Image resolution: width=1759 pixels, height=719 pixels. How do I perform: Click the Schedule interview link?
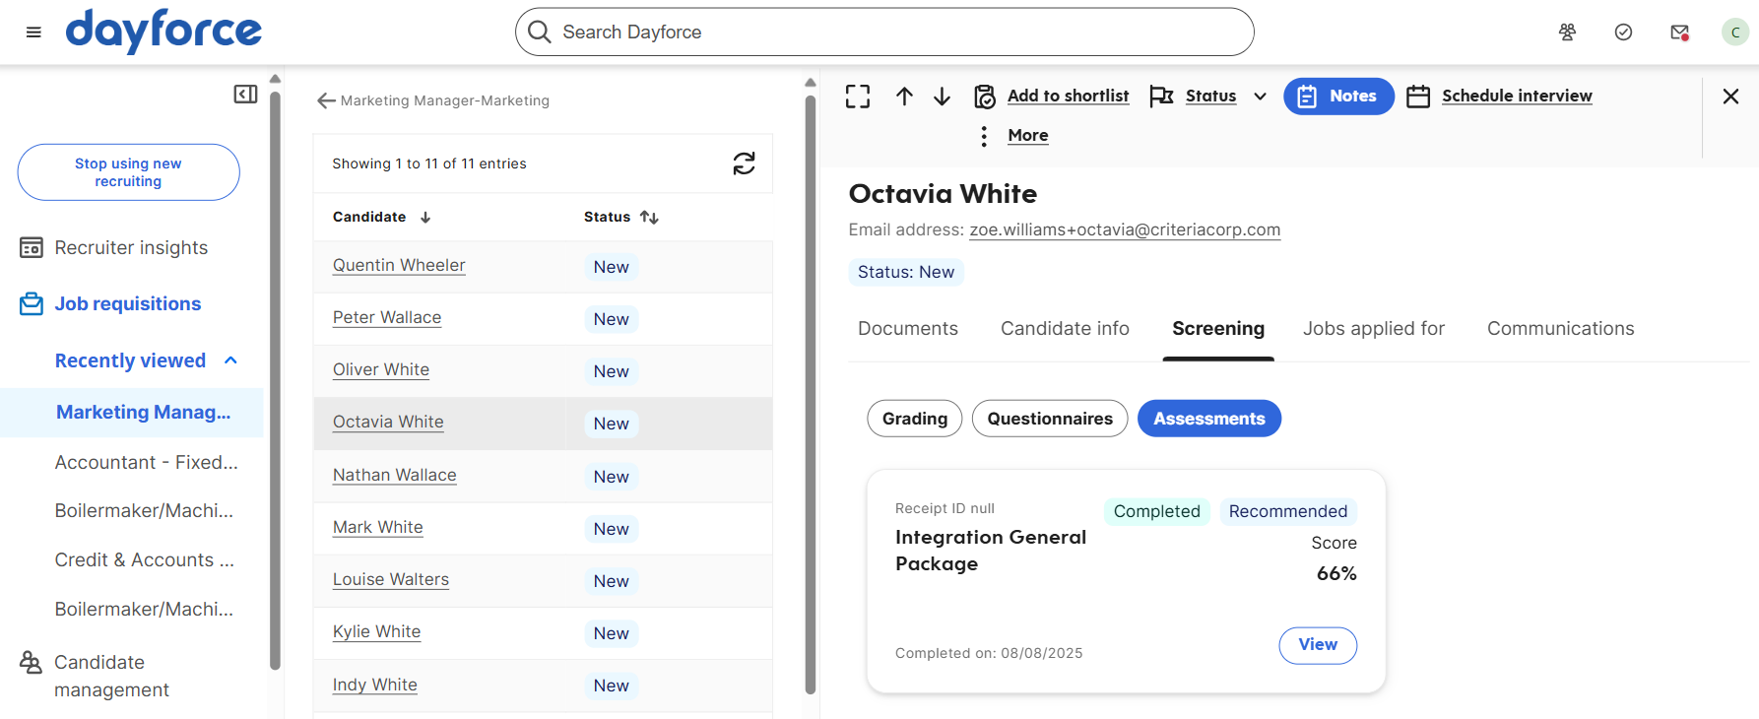coord(1517,97)
